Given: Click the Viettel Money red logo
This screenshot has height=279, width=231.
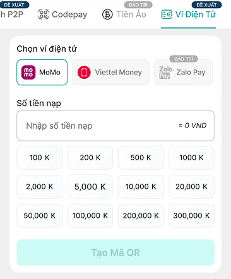Looking at the screenshot, I should click(x=84, y=72).
